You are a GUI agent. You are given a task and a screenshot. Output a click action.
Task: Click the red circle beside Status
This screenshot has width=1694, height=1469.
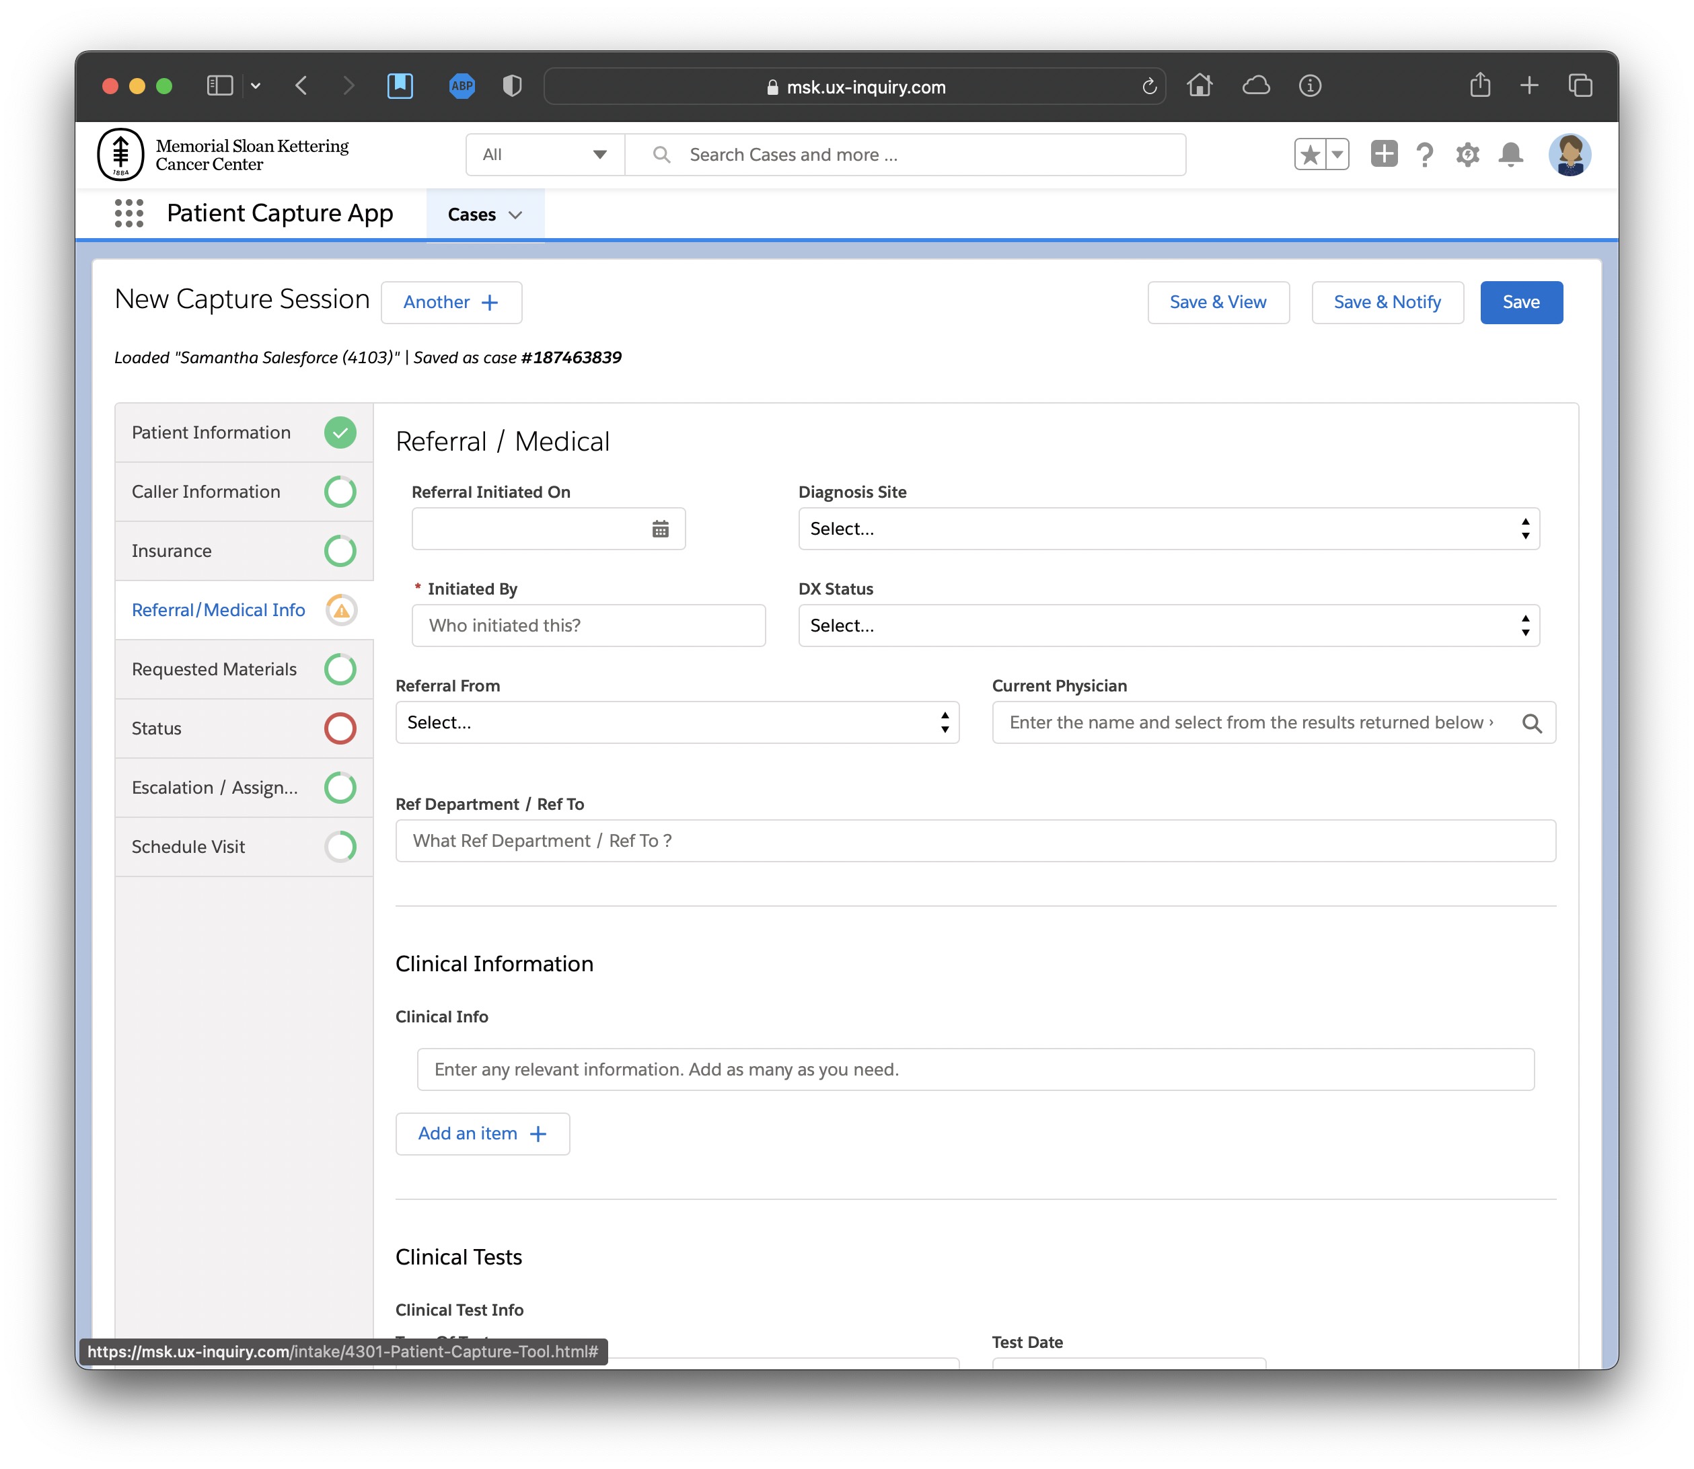(x=340, y=728)
